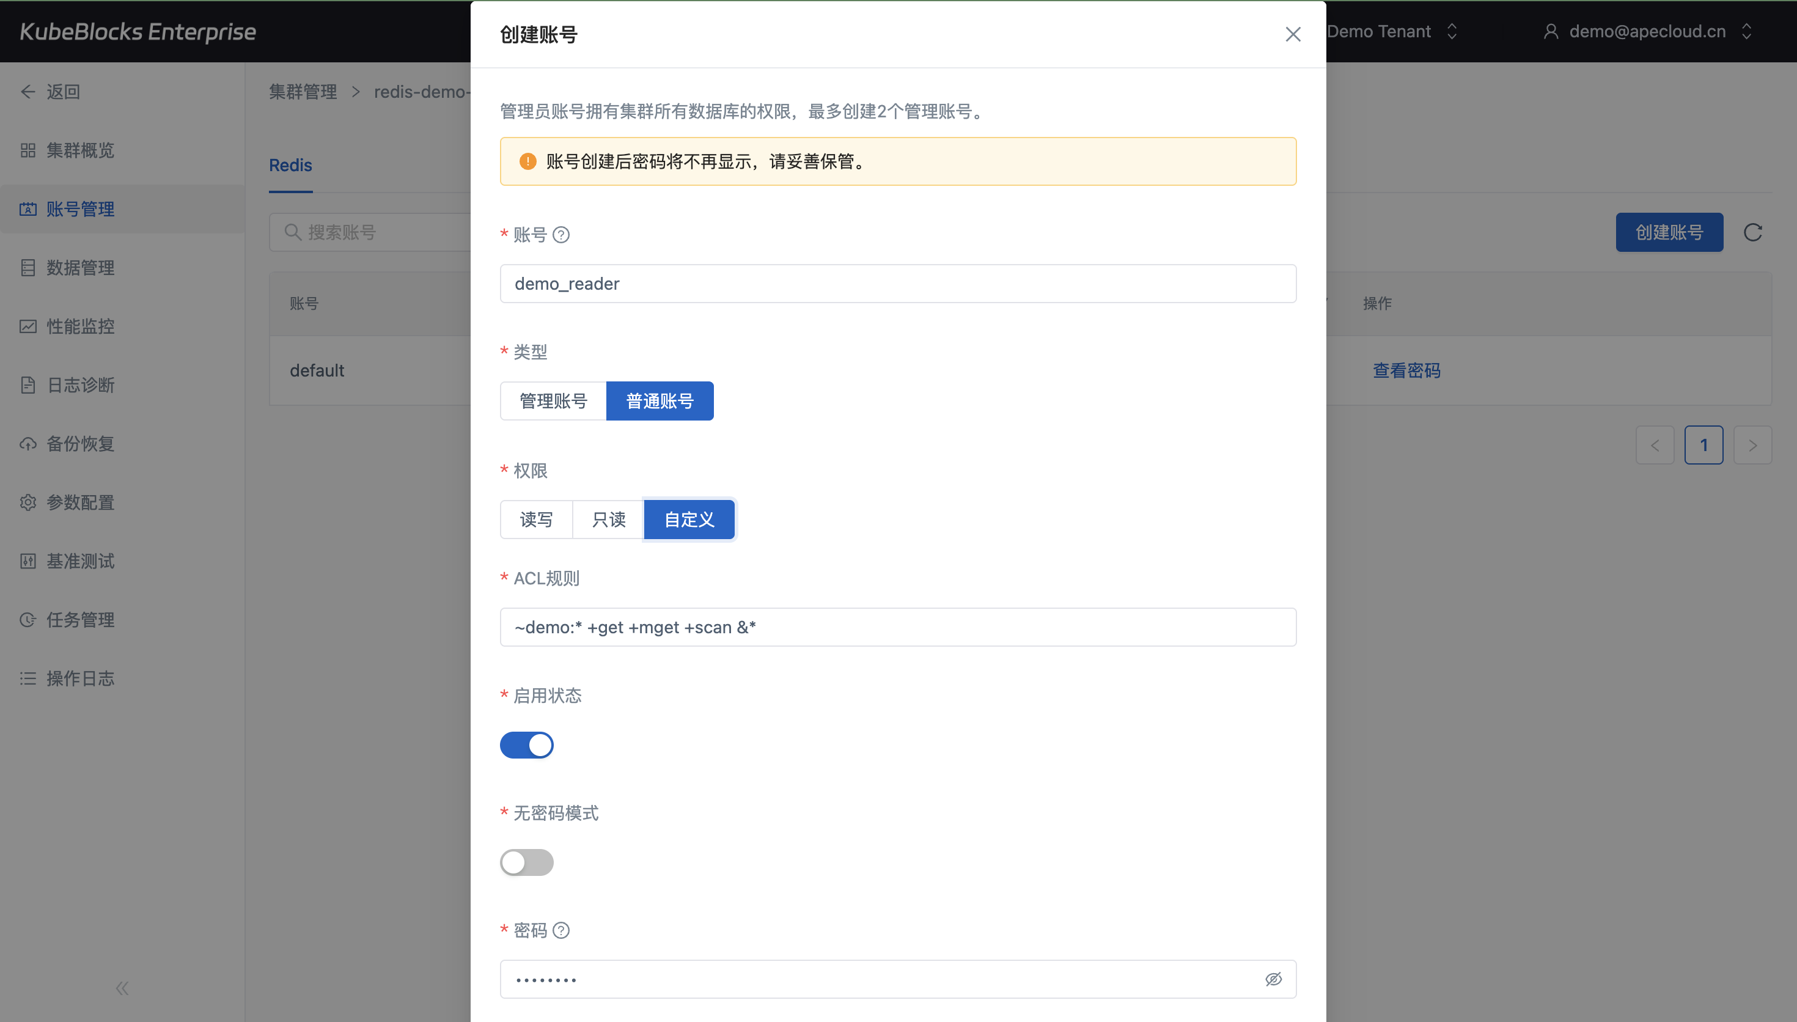Screen dimensions: 1797x1022
Task: Collapse the sidebar with double-chevron icon
Action: [122, 988]
